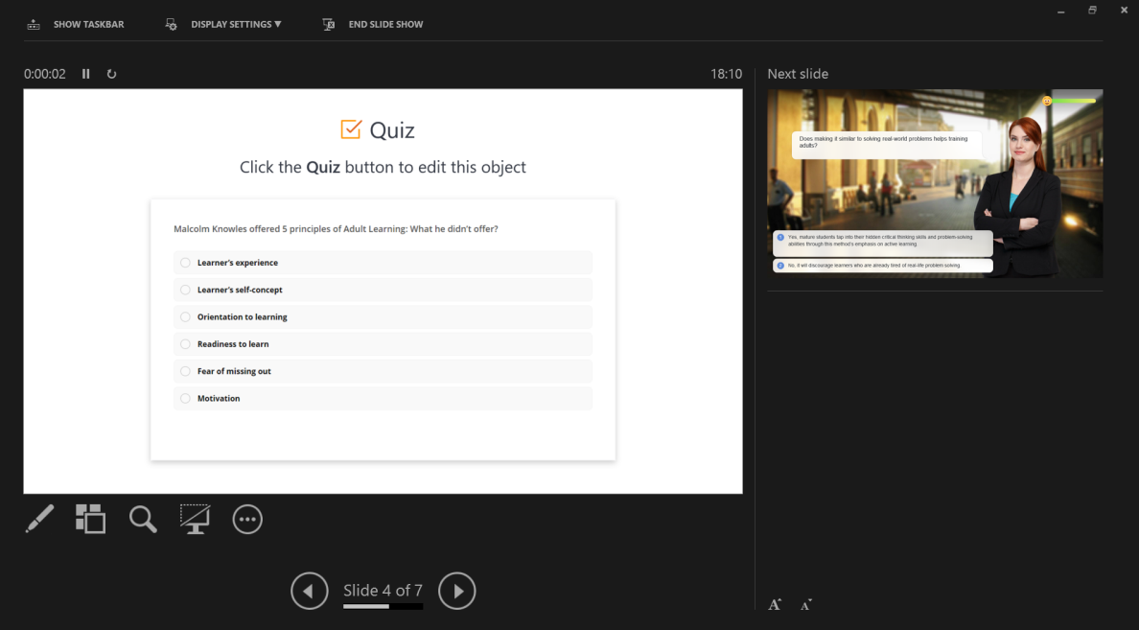Activate the zoom into slide magnifier

click(143, 519)
